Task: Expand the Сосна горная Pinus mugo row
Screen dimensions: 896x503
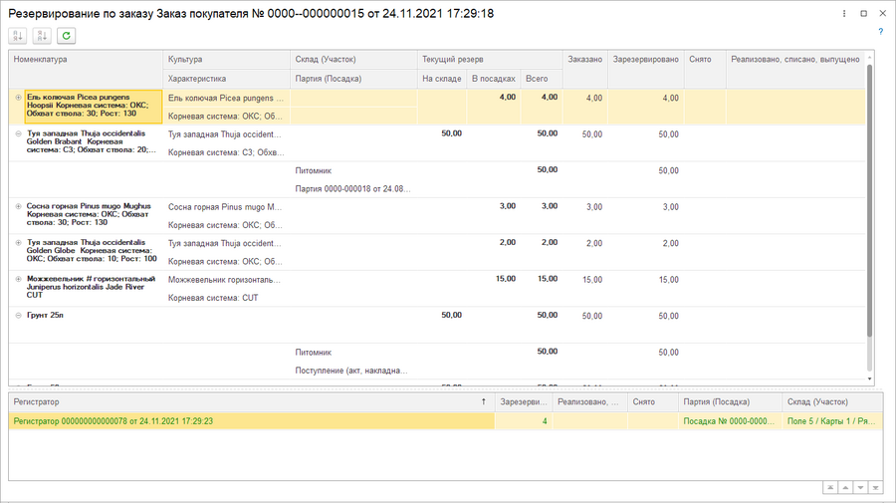Action: (x=18, y=206)
